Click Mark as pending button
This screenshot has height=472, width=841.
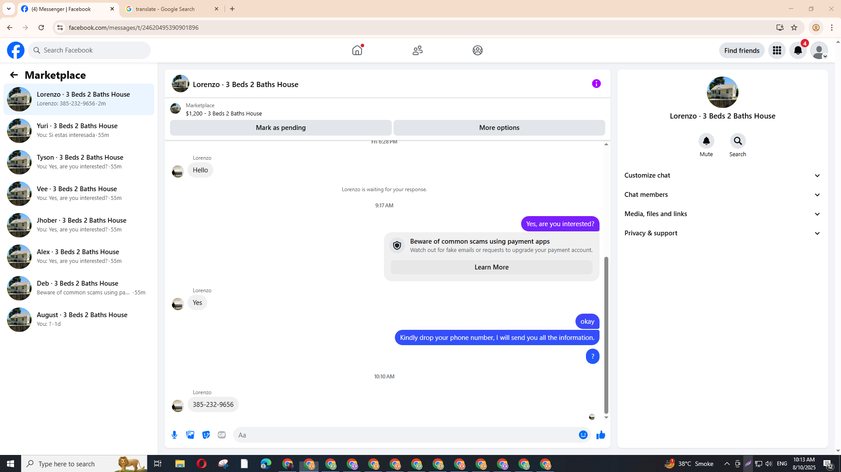pyautogui.click(x=280, y=128)
